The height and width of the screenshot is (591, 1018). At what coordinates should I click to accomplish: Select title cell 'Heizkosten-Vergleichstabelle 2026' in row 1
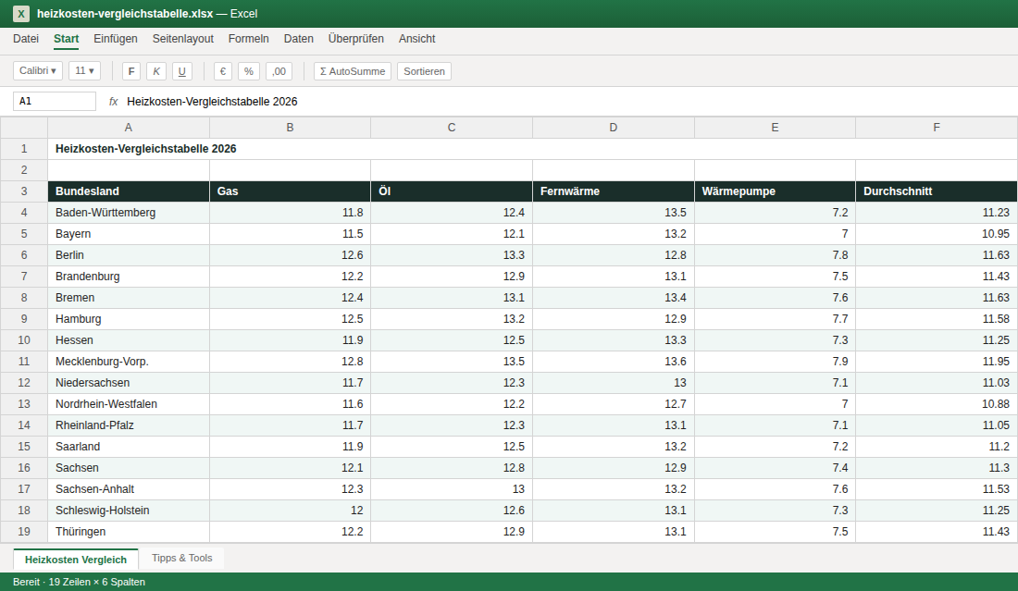tap(532, 149)
